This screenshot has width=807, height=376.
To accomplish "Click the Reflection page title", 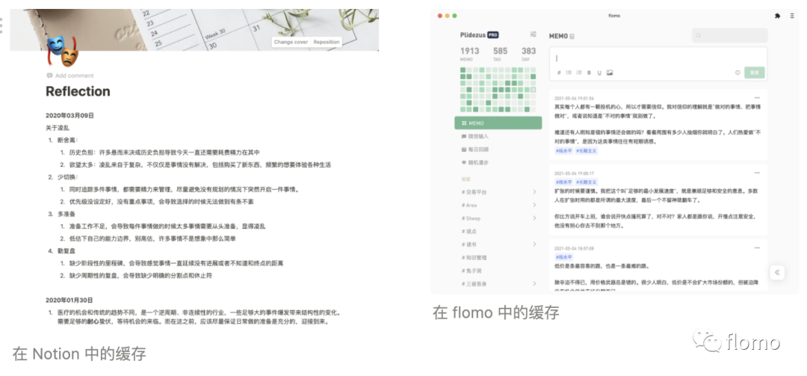I will click(x=78, y=91).
